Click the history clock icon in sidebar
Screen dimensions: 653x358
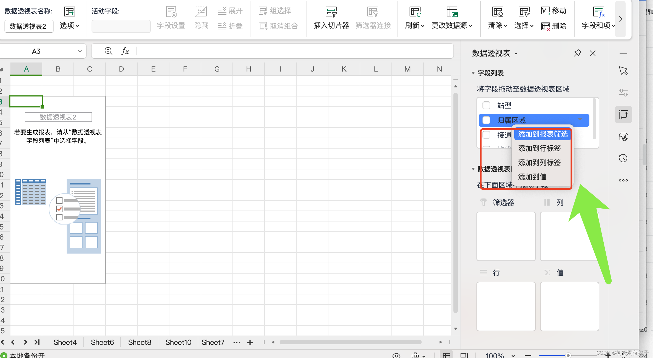coord(623,158)
